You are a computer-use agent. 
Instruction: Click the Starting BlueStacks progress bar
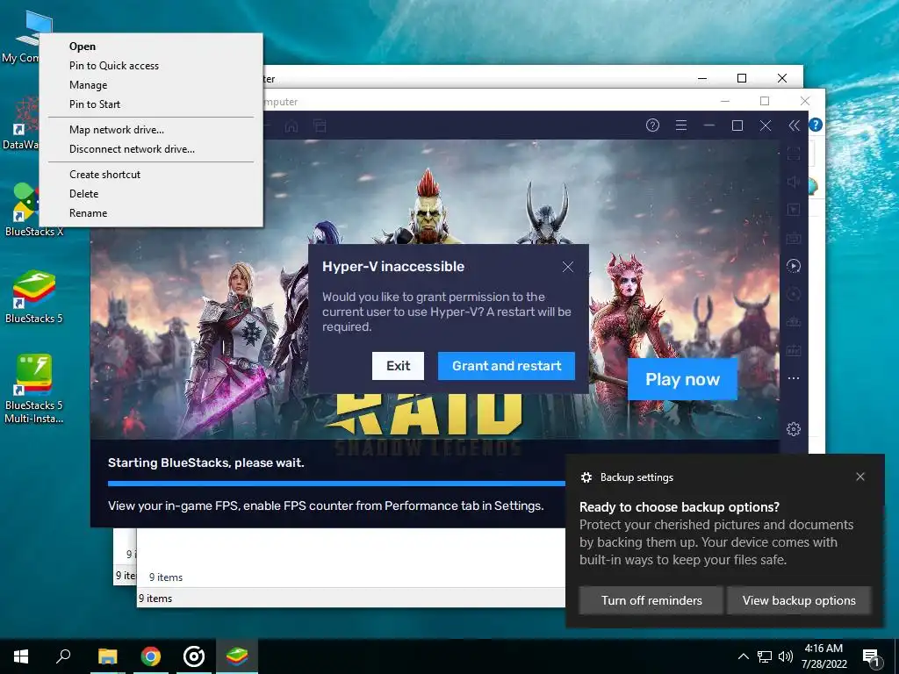(x=336, y=484)
